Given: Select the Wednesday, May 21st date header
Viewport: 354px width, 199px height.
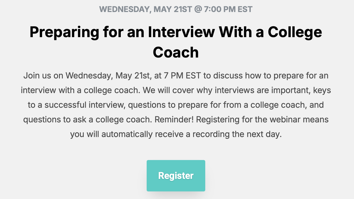Looking at the screenshot, I should click(x=176, y=9).
